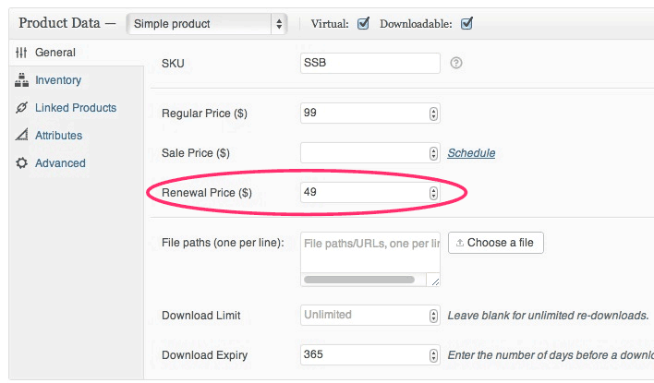Click the 'Virtual:' label text
The image size is (654, 383).
click(330, 24)
